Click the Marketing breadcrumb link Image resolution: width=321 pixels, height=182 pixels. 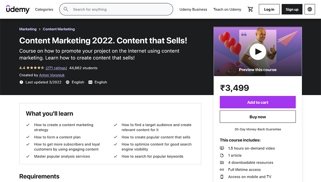click(x=28, y=29)
